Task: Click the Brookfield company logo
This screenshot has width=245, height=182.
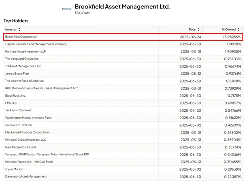Action: pos(67,9)
